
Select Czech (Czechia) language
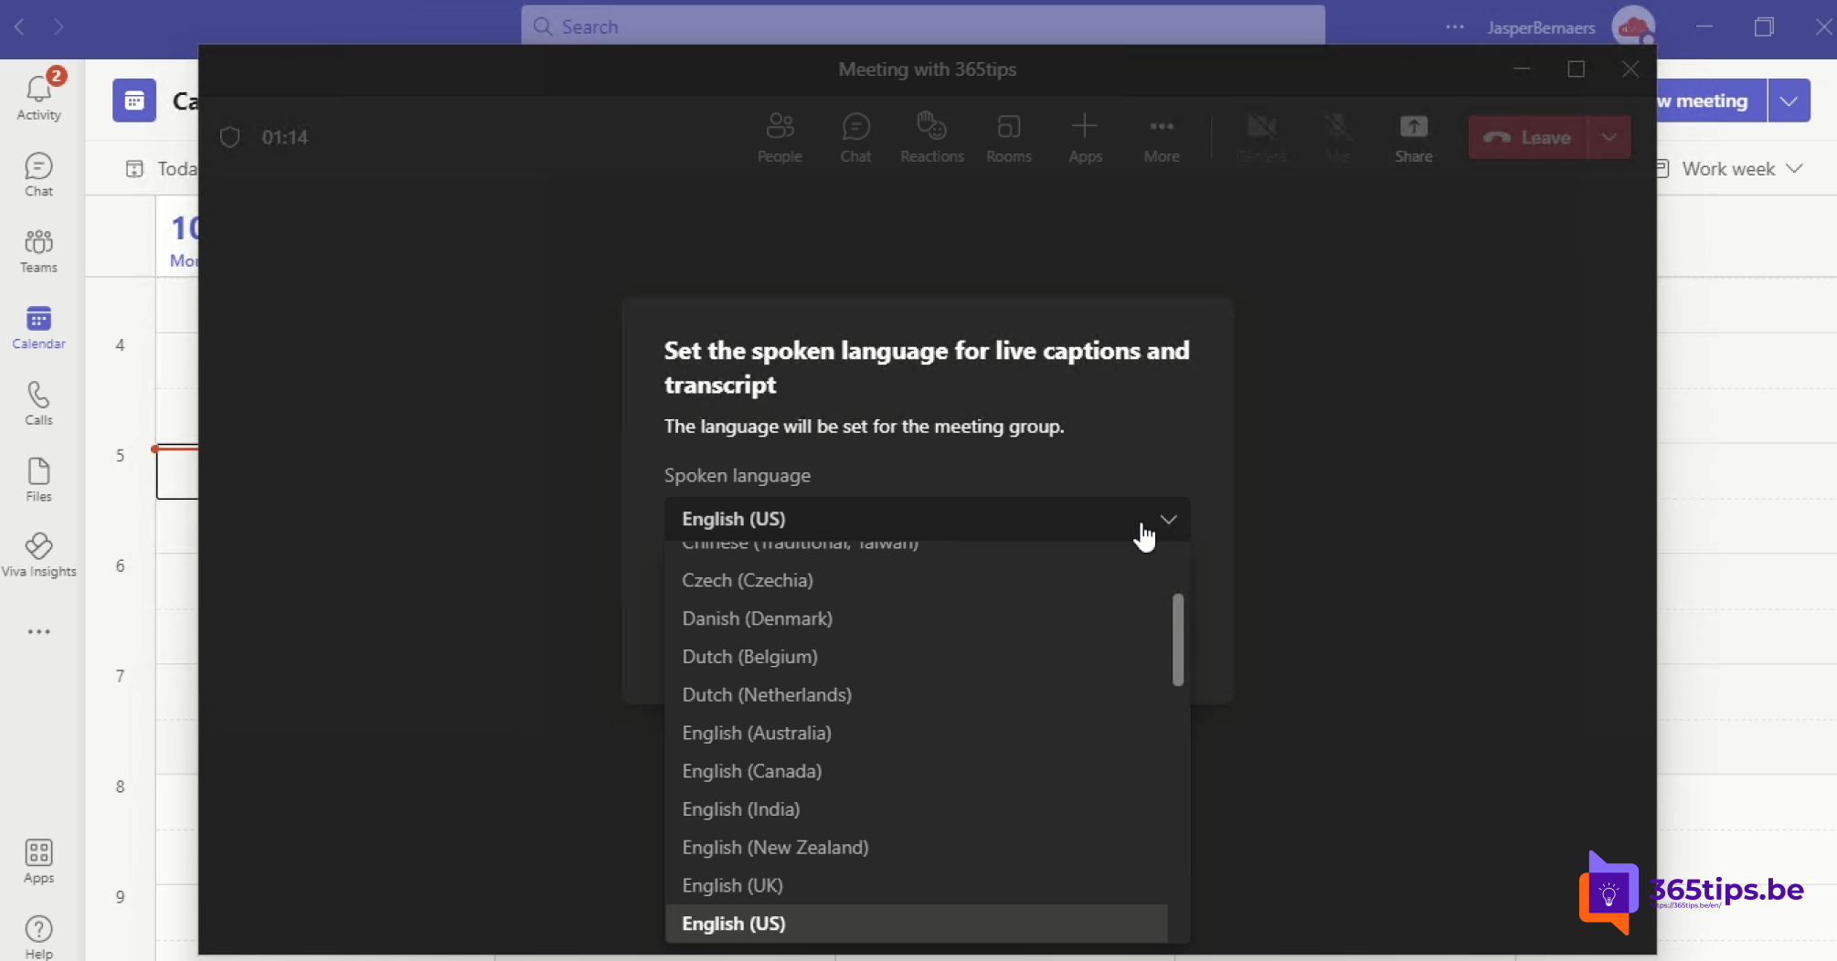[917, 580]
